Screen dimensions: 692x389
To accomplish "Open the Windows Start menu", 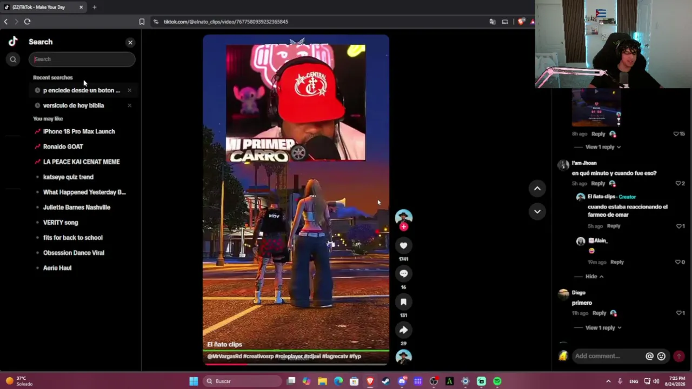I will coord(194,381).
